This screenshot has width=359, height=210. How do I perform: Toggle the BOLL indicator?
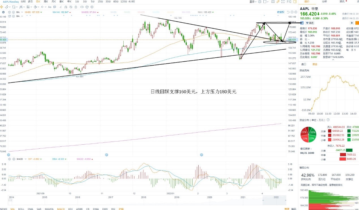click(x=21, y=209)
